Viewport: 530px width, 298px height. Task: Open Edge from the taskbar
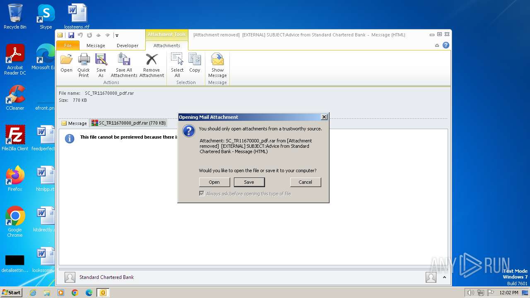tap(89, 293)
